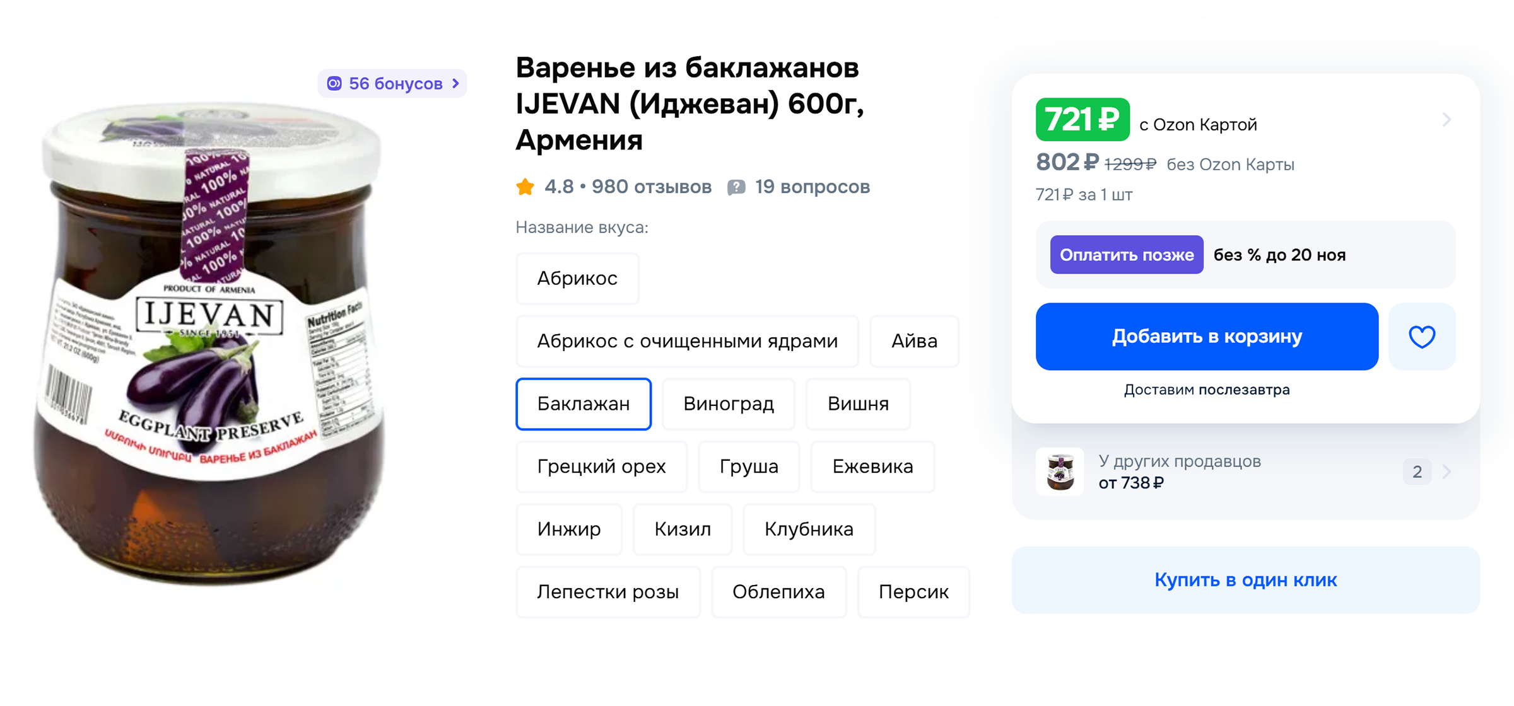1514x706 pixels.
Task: Select the Виноград flavor
Action: [x=728, y=403]
